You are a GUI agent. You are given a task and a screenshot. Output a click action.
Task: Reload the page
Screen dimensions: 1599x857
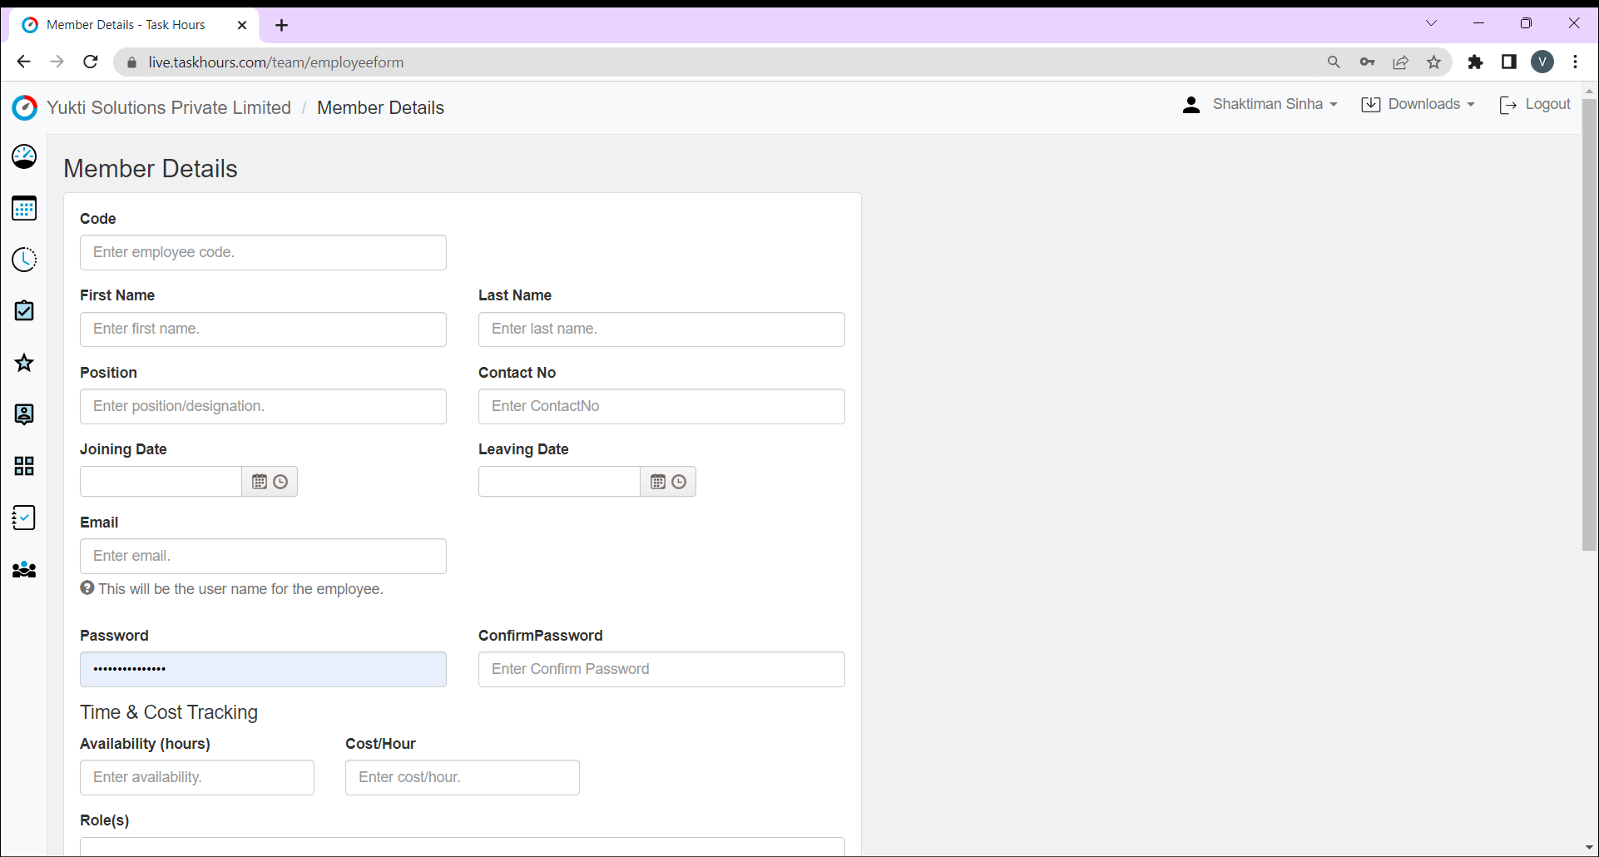[91, 62]
